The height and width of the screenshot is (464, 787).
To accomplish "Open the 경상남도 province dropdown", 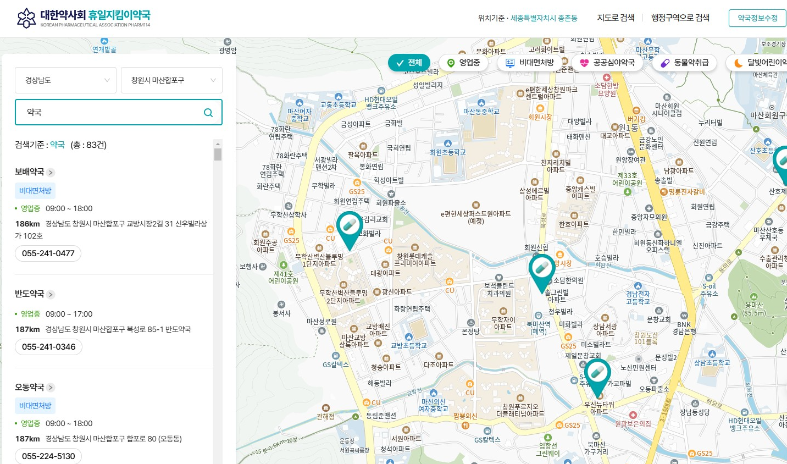I will [65, 80].
